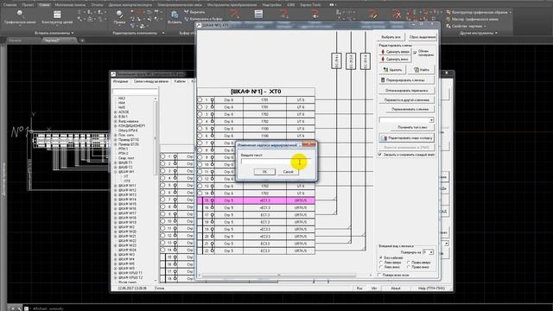
Task: Open the Кабели tab in back window
Action: coord(180,81)
